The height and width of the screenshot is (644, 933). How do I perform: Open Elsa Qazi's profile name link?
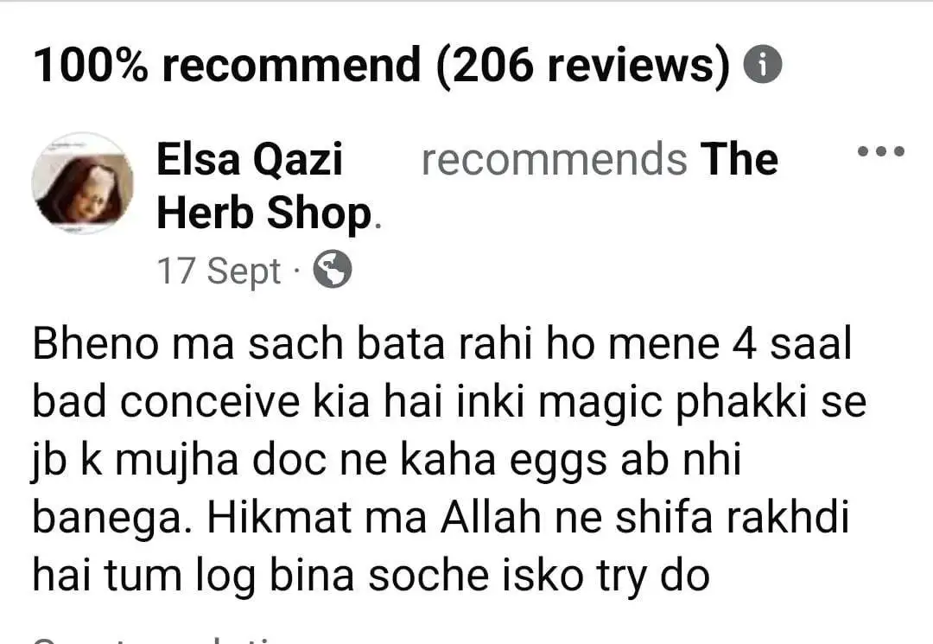click(x=250, y=160)
